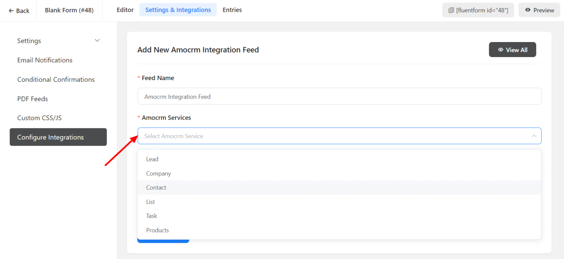The image size is (564, 259).
Task: Open the Custom CSS/JS settings
Action: tap(39, 117)
